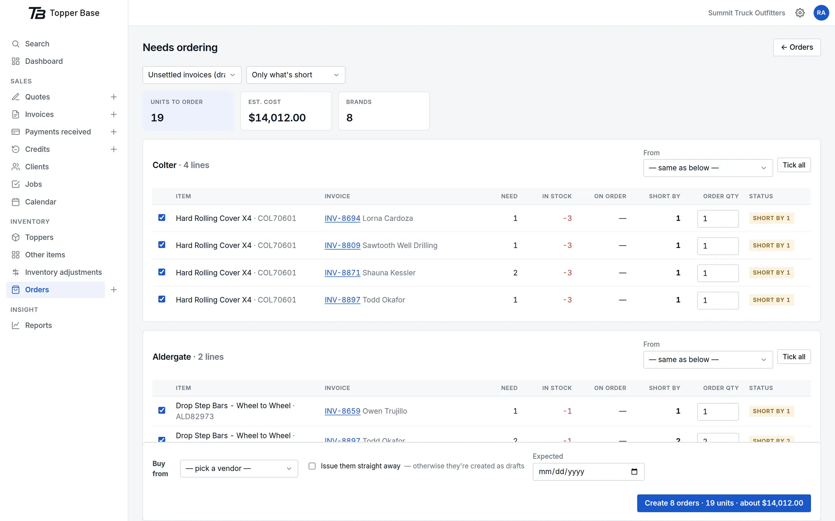Enable Issue them straight away checkbox
The width and height of the screenshot is (835, 521).
coord(312,466)
